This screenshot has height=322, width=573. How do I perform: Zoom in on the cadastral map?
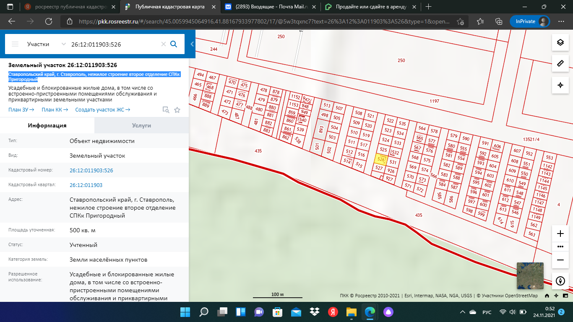[x=560, y=234]
